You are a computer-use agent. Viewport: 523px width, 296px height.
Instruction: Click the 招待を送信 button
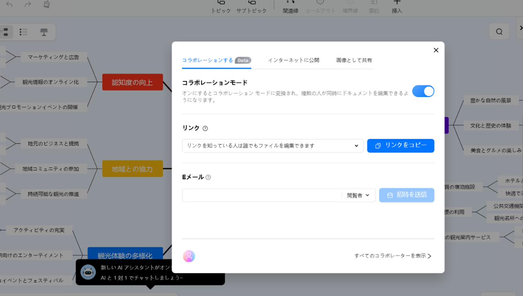click(407, 195)
